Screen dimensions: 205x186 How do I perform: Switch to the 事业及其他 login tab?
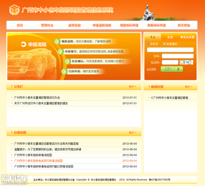[188, 37]
